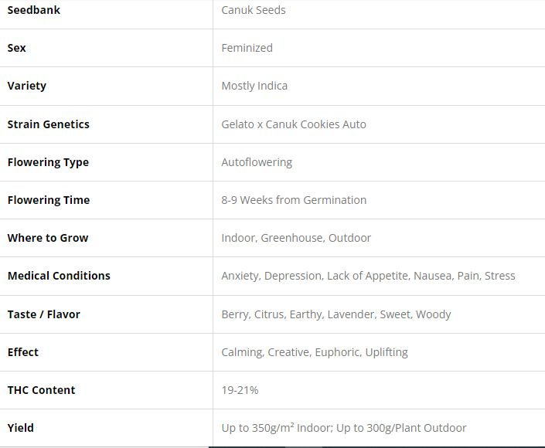Viewport: 545px width, 448px height.
Task: Click the Calming, Creative, Euphoric, Uplifting effects
Action: click(x=315, y=352)
